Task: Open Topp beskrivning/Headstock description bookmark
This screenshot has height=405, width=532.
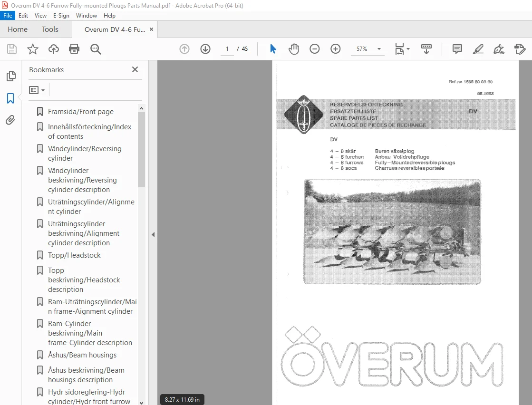Action: click(84, 280)
